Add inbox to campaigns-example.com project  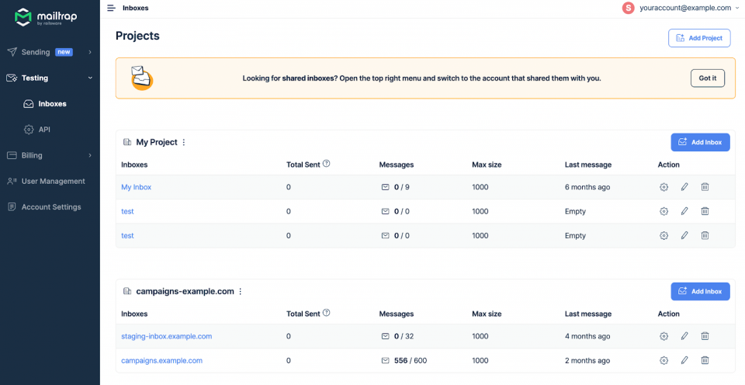tap(700, 291)
